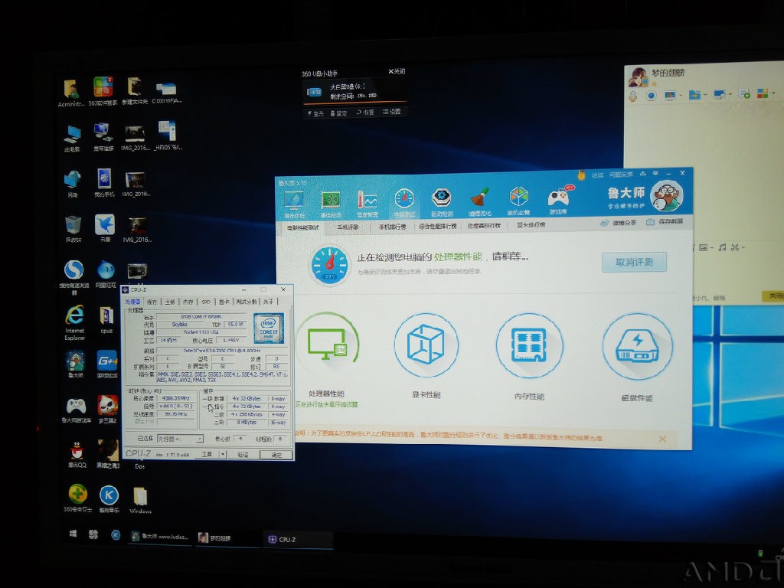The image size is (784, 588).
Task: Switch to the Mainboard tab in CPU-Z
Action: [170, 302]
